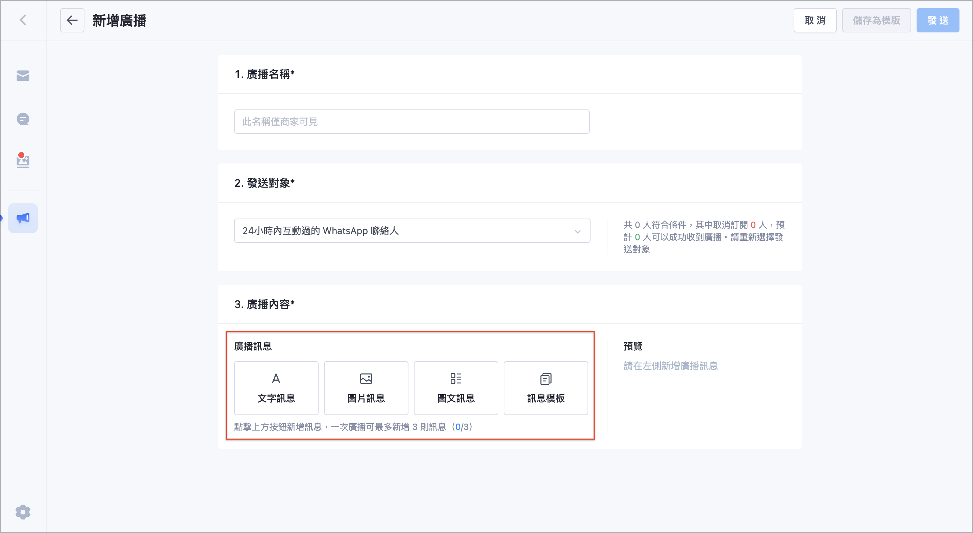Click the 請在左側新增廣播訊息 hint text
This screenshot has height=533, width=973.
670,366
